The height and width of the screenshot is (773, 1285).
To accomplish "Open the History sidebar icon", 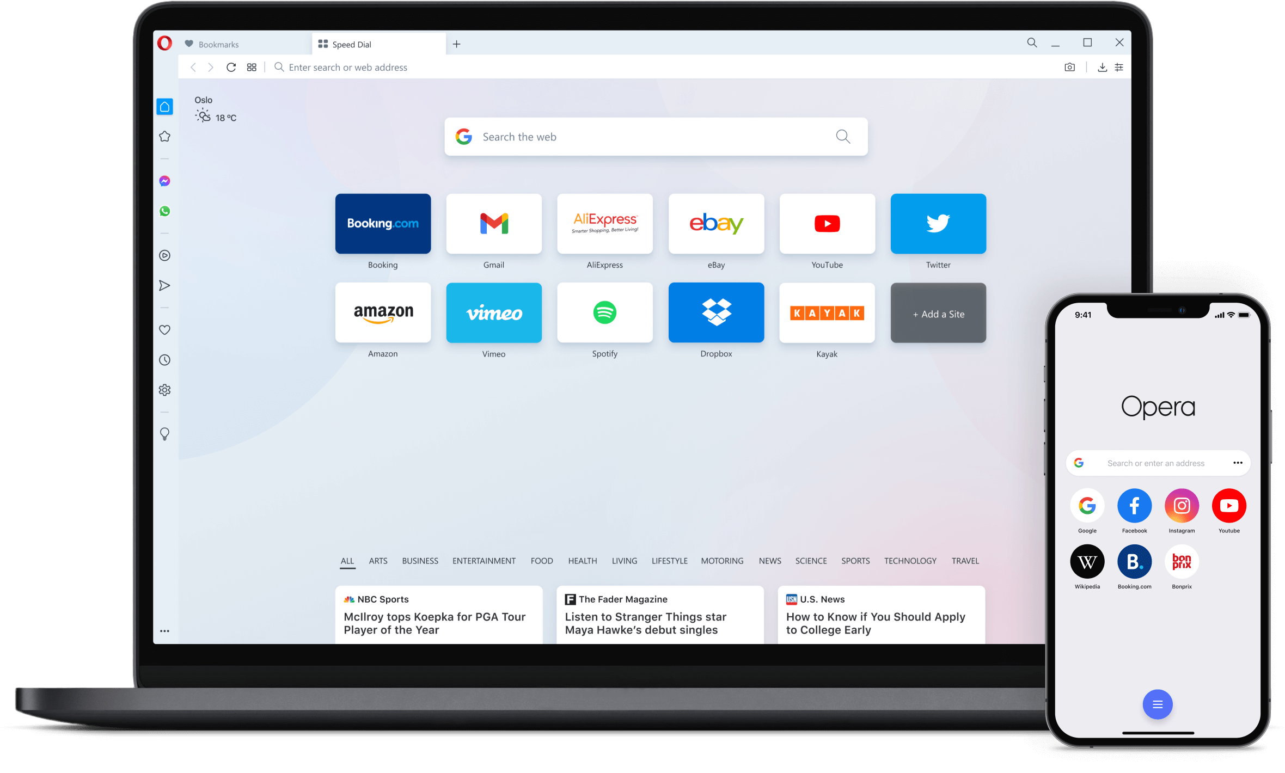I will click(x=165, y=360).
